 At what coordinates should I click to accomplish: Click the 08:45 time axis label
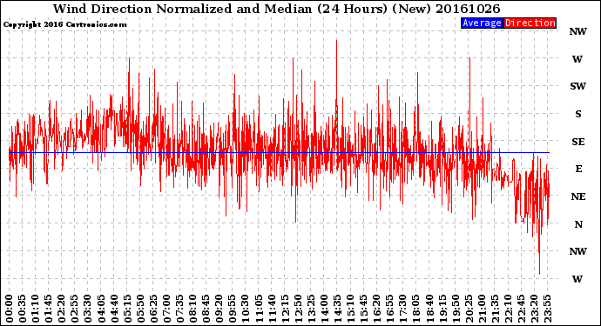point(206,309)
